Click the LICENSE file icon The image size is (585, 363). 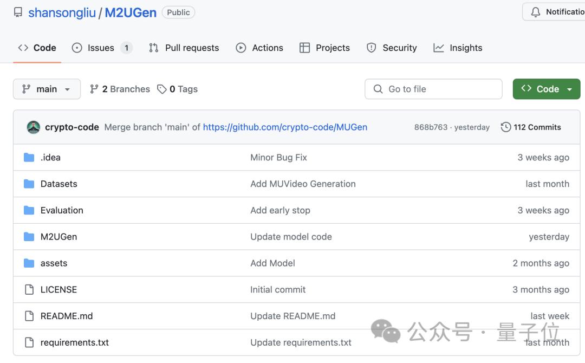coord(29,290)
